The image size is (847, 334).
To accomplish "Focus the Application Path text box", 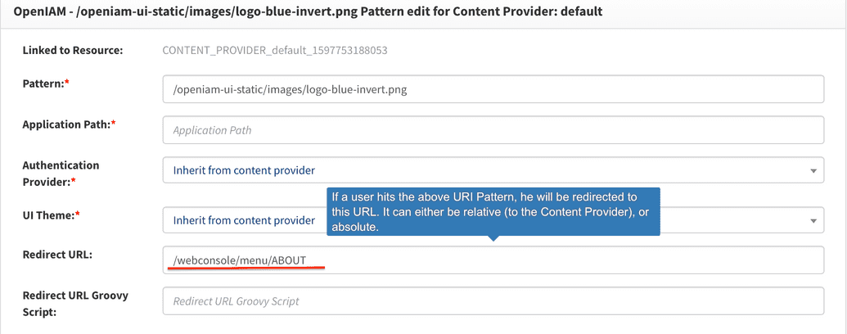I will [493, 129].
